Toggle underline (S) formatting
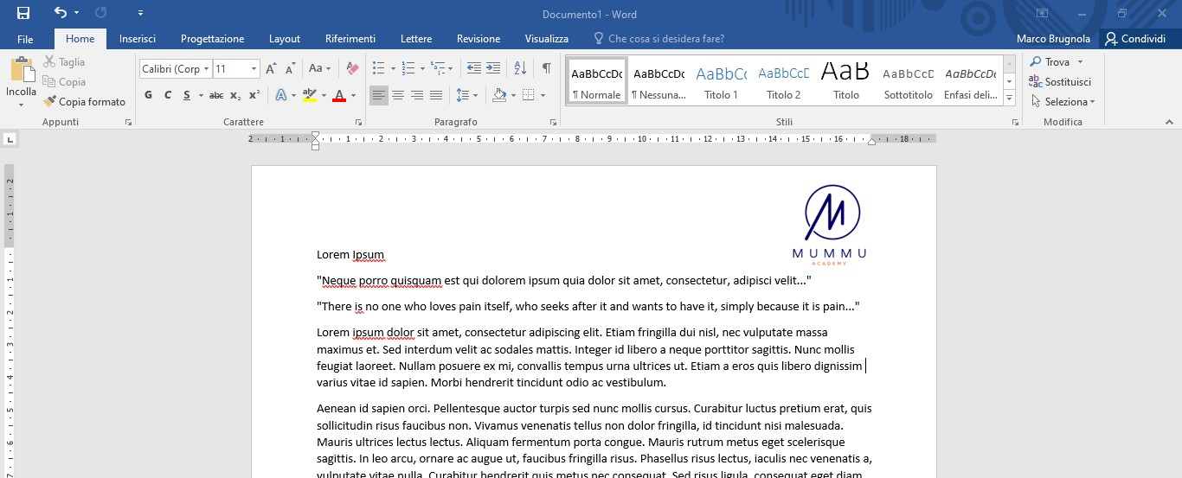The image size is (1182, 478). click(186, 95)
